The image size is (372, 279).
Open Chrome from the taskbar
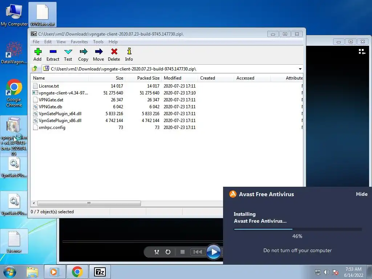click(77, 272)
